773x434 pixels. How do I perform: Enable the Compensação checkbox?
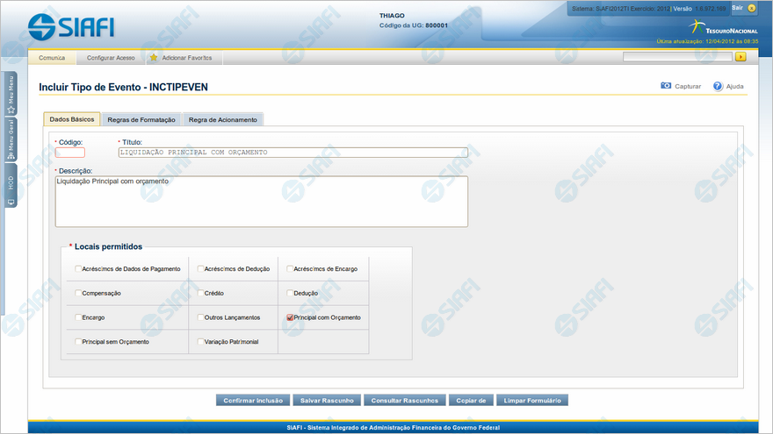(x=78, y=293)
